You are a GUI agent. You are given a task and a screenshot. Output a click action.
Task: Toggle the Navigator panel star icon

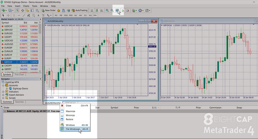28,11
